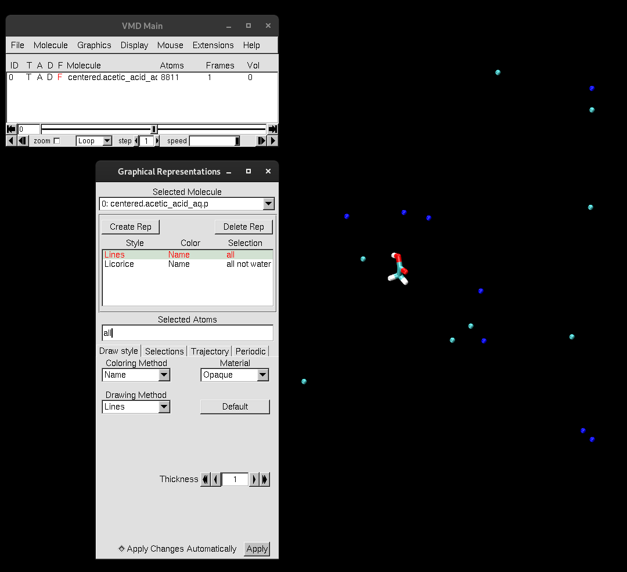Click the step-back single frame icon
627x572 pixels.
23,140
